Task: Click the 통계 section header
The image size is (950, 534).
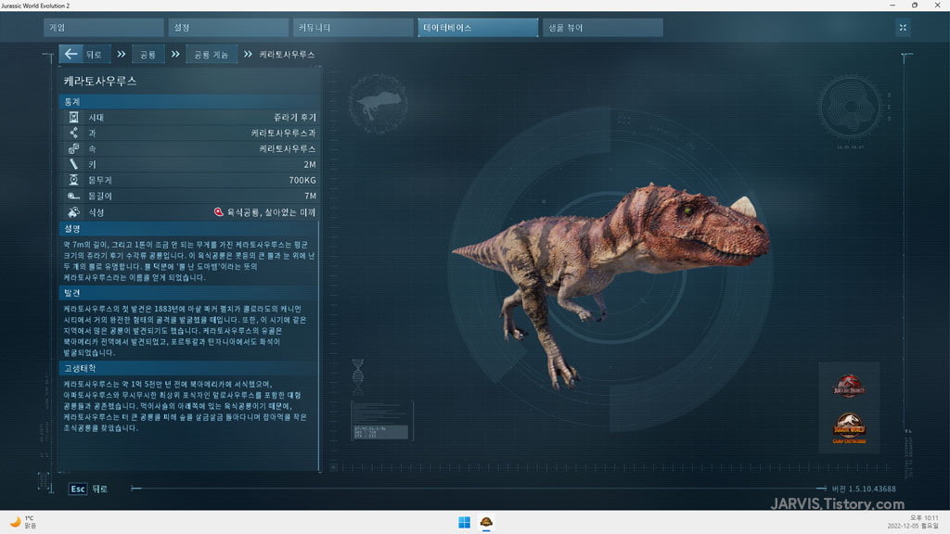Action: pyautogui.click(x=189, y=102)
